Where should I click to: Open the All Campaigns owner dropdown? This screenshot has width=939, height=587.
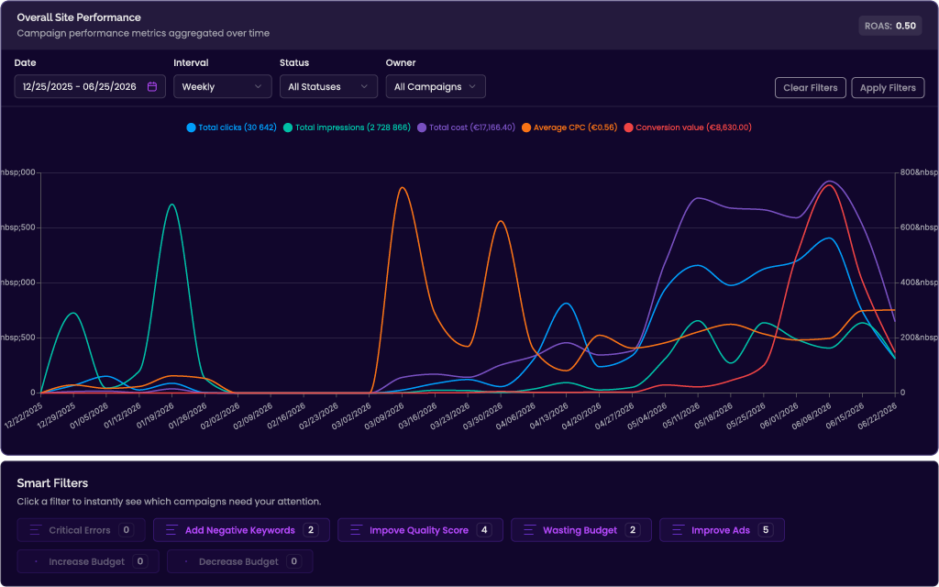436,86
